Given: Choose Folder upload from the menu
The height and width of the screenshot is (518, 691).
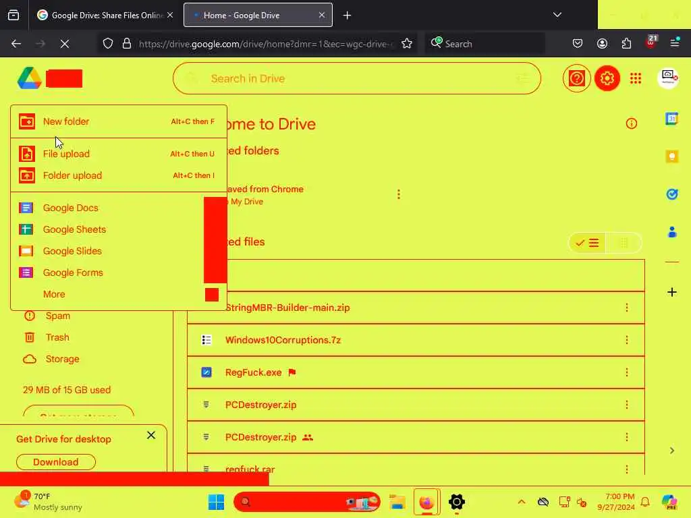Looking at the screenshot, I should point(119,175).
